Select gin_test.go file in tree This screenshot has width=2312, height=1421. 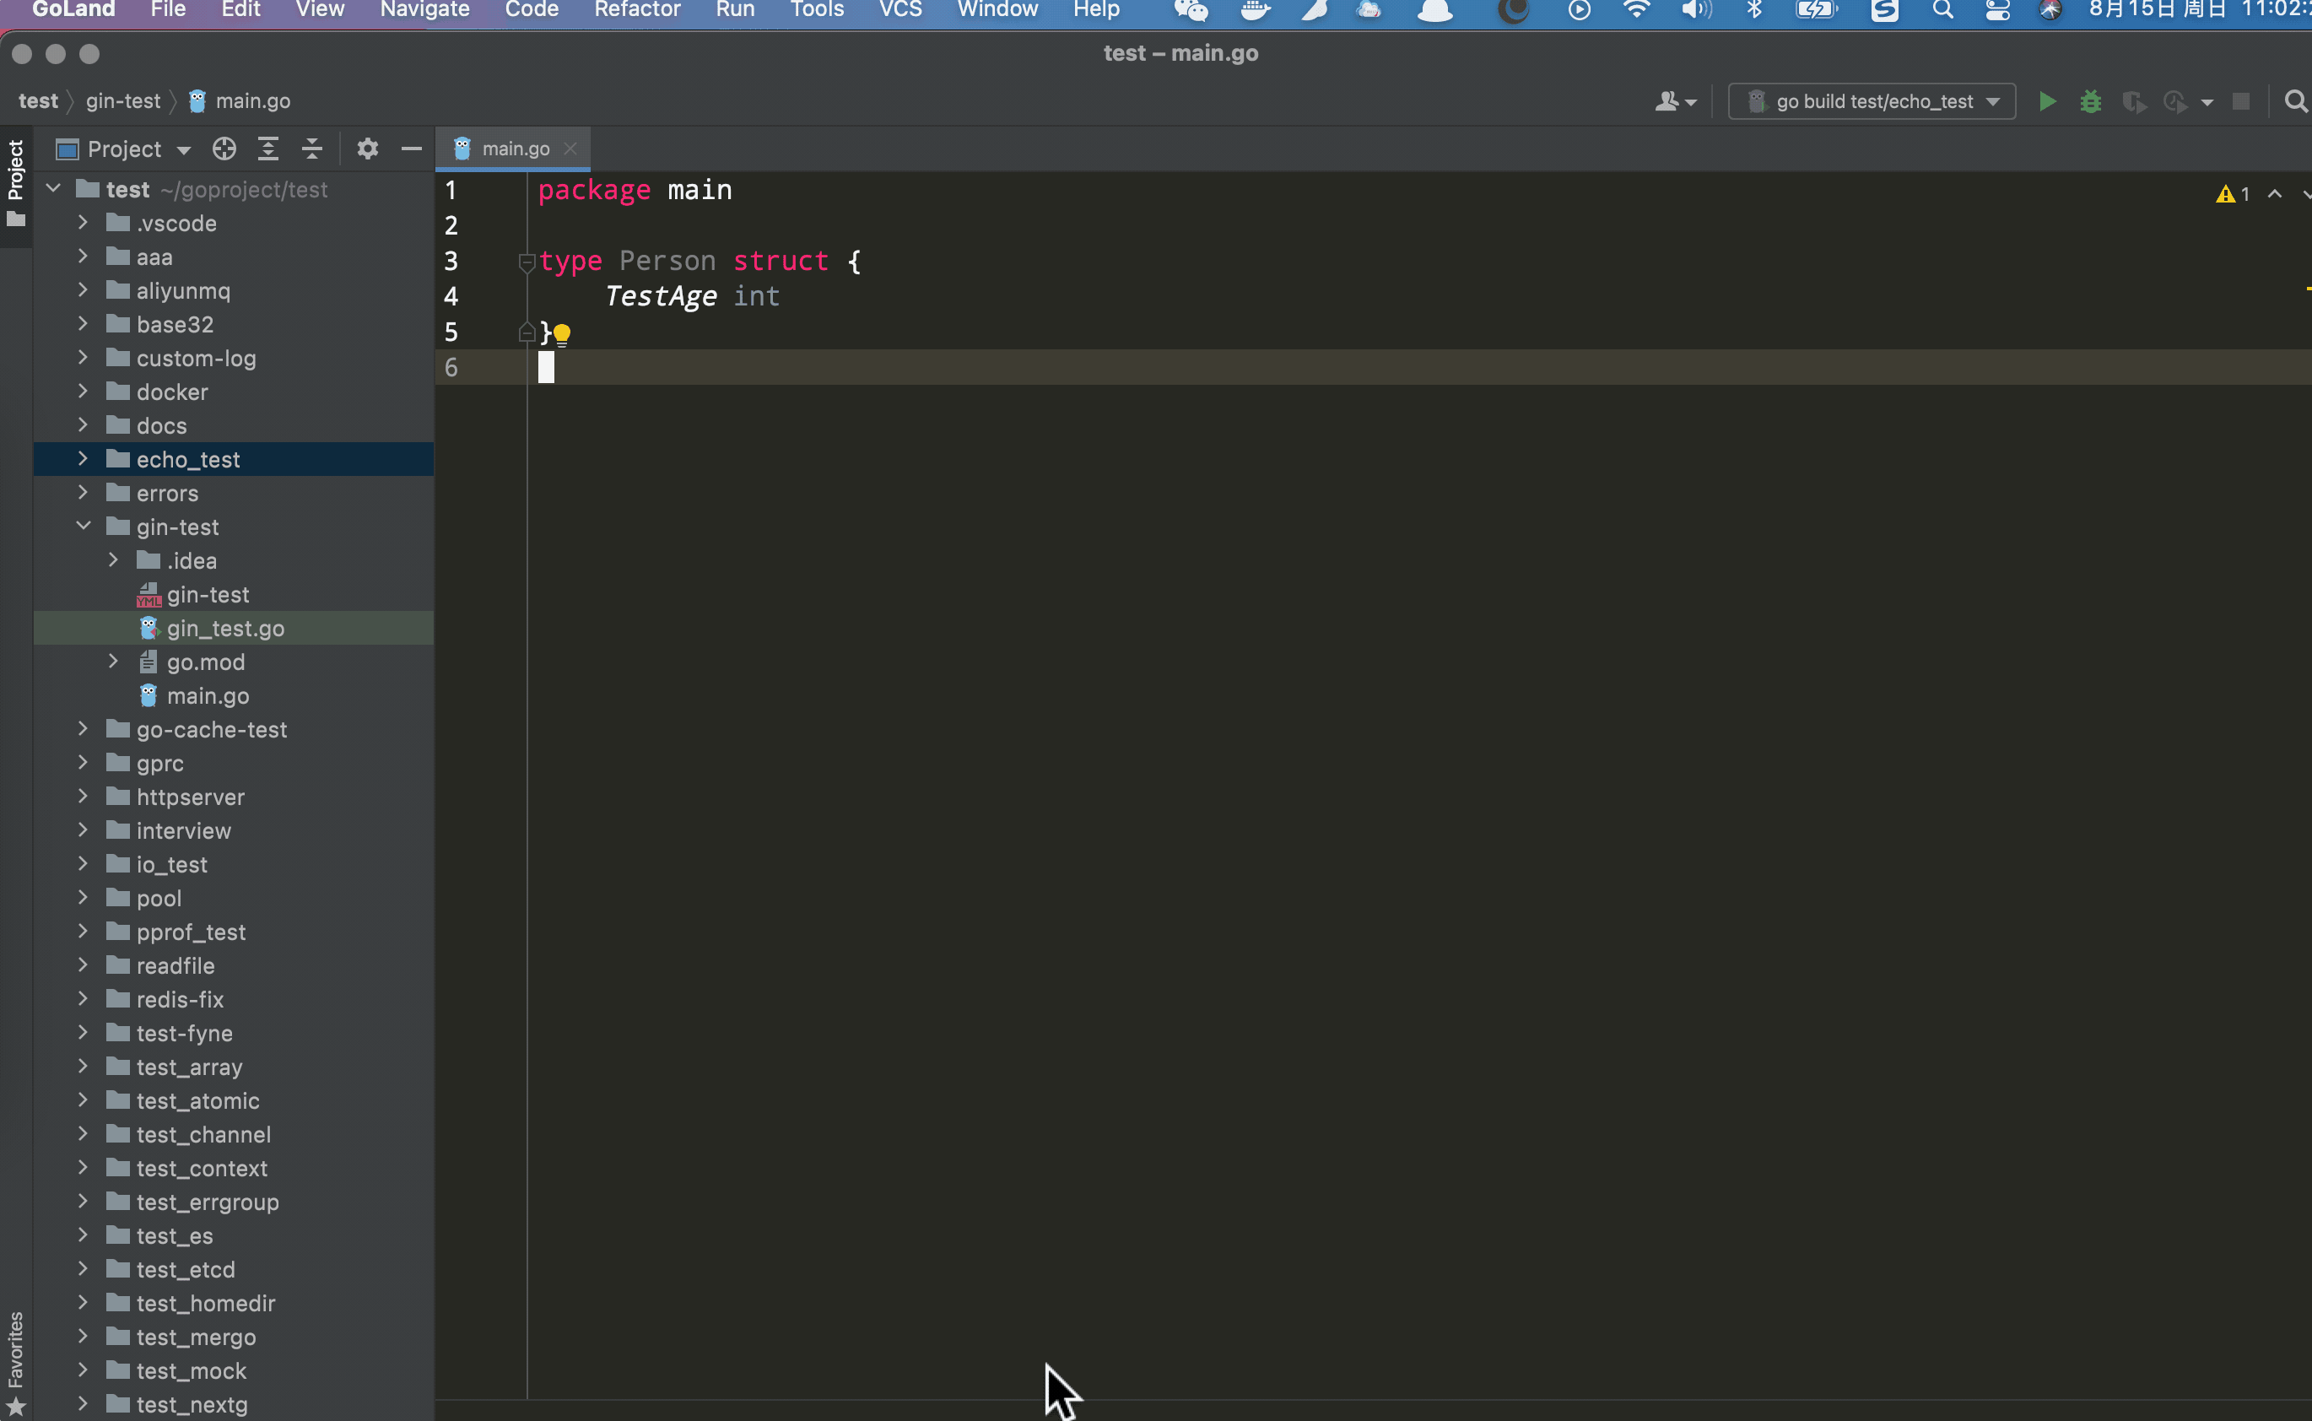[x=224, y=628]
